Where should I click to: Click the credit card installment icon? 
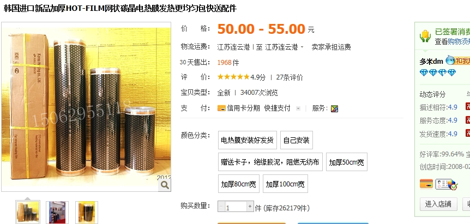pos(221,108)
